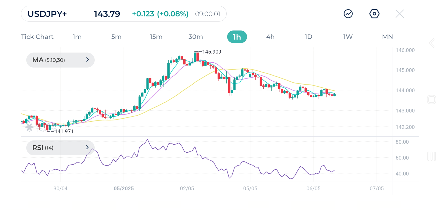Open the hexagon chart settings icon
This screenshot has width=447, height=210.
tap(374, 14)
